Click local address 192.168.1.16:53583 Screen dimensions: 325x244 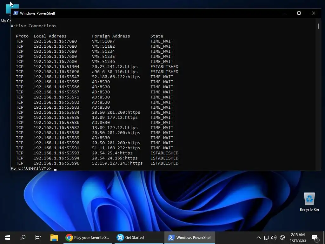[56, 107]
